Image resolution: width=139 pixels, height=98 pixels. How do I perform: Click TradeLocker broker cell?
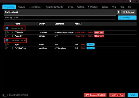point(43,33)
